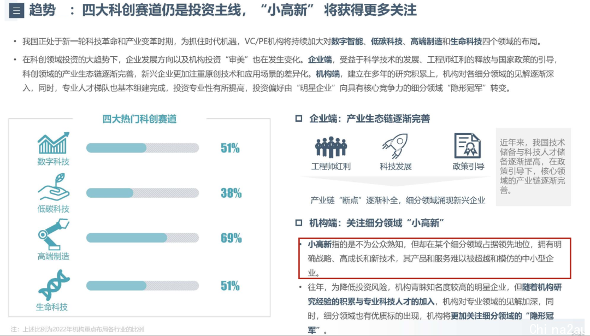Image resolution: width=590 pixels, height=336 pixels.
Task: Click the 高端制造 robot arm icon
Action: 54,234
